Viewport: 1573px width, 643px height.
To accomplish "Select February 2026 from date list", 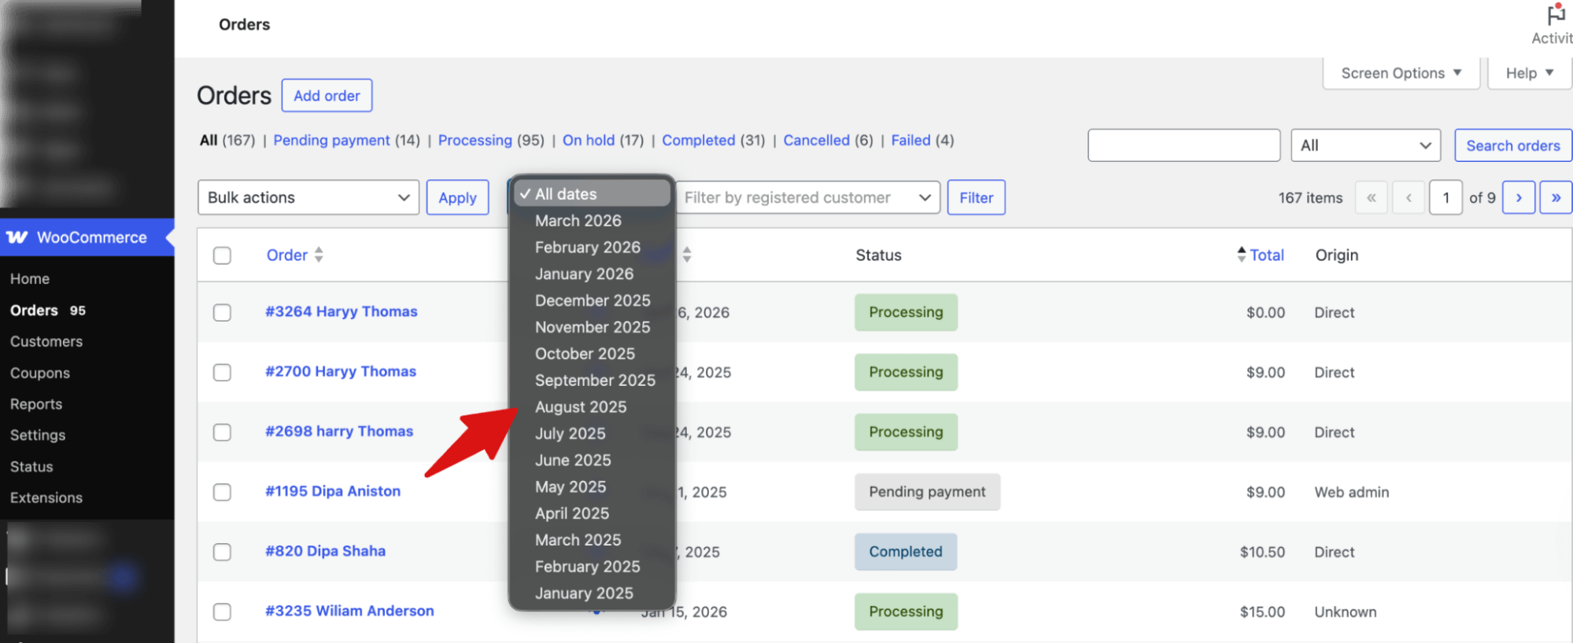I will (x=587, y=247).
